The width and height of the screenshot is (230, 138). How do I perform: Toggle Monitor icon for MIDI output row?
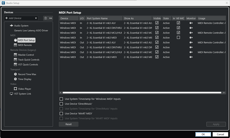[191, 57]
